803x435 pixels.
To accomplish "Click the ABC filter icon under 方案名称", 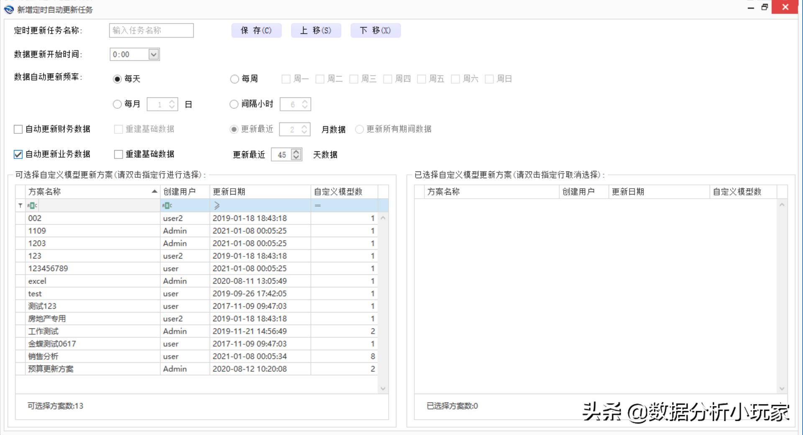I will (x=32, y=205).
